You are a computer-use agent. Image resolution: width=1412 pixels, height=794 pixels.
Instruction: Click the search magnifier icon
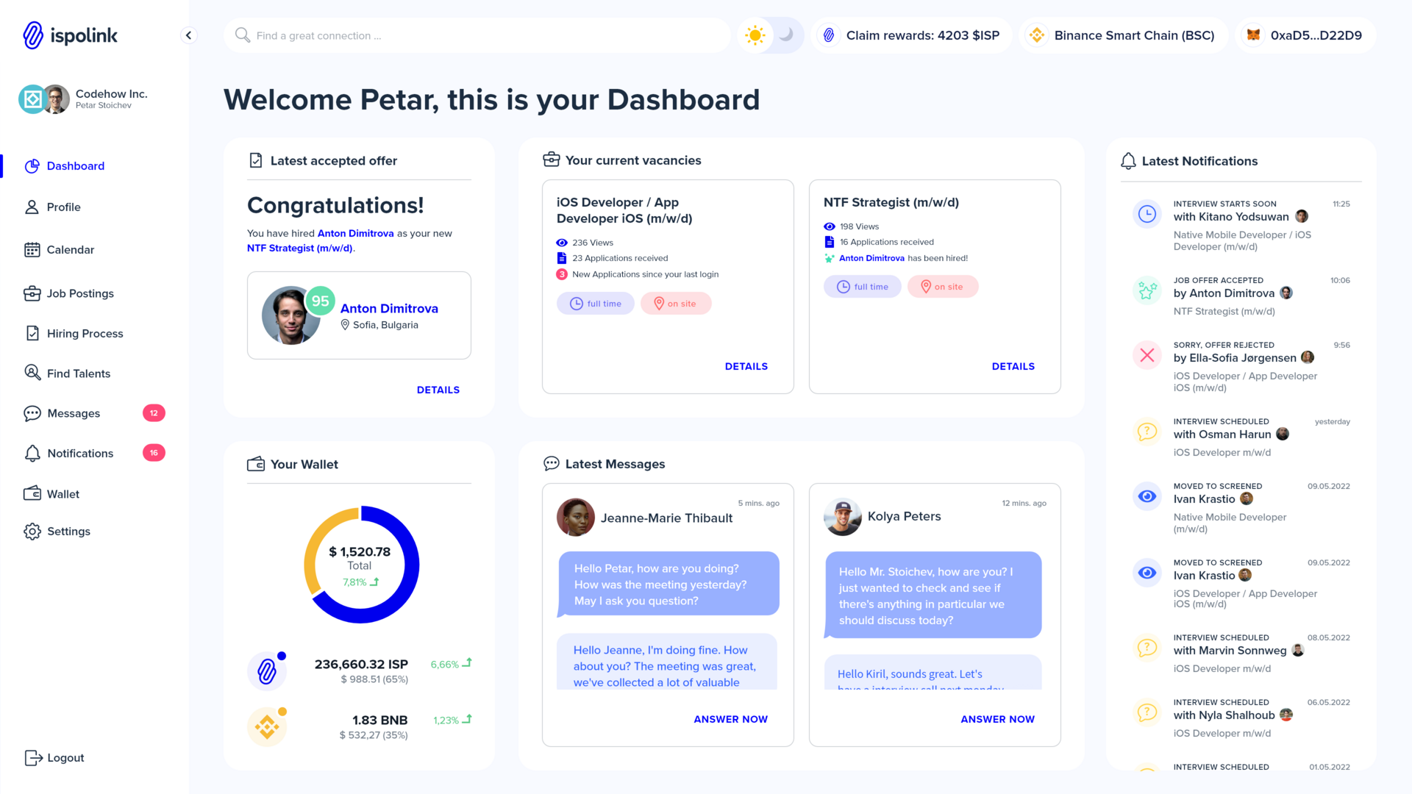pos(242,35)
